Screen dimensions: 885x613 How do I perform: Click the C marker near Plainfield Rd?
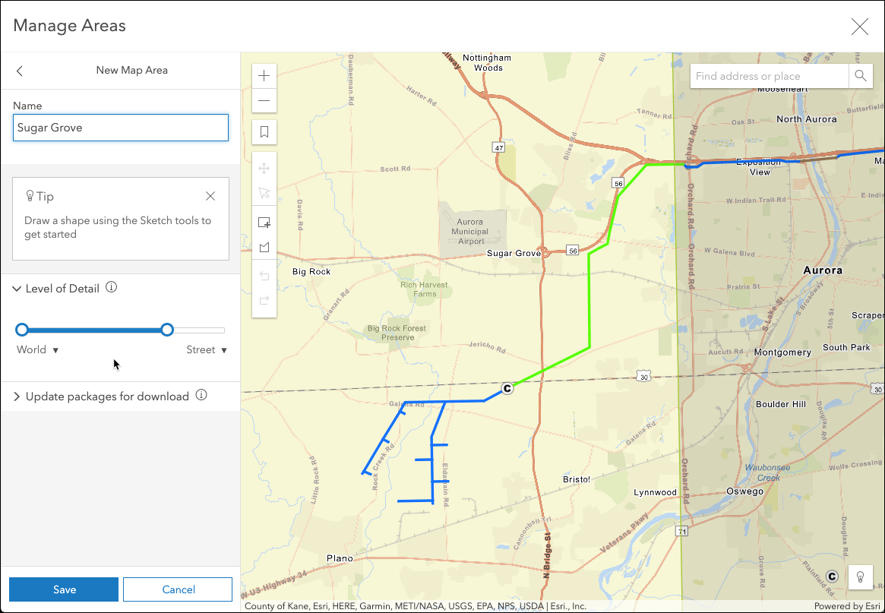tap(832, 577)
